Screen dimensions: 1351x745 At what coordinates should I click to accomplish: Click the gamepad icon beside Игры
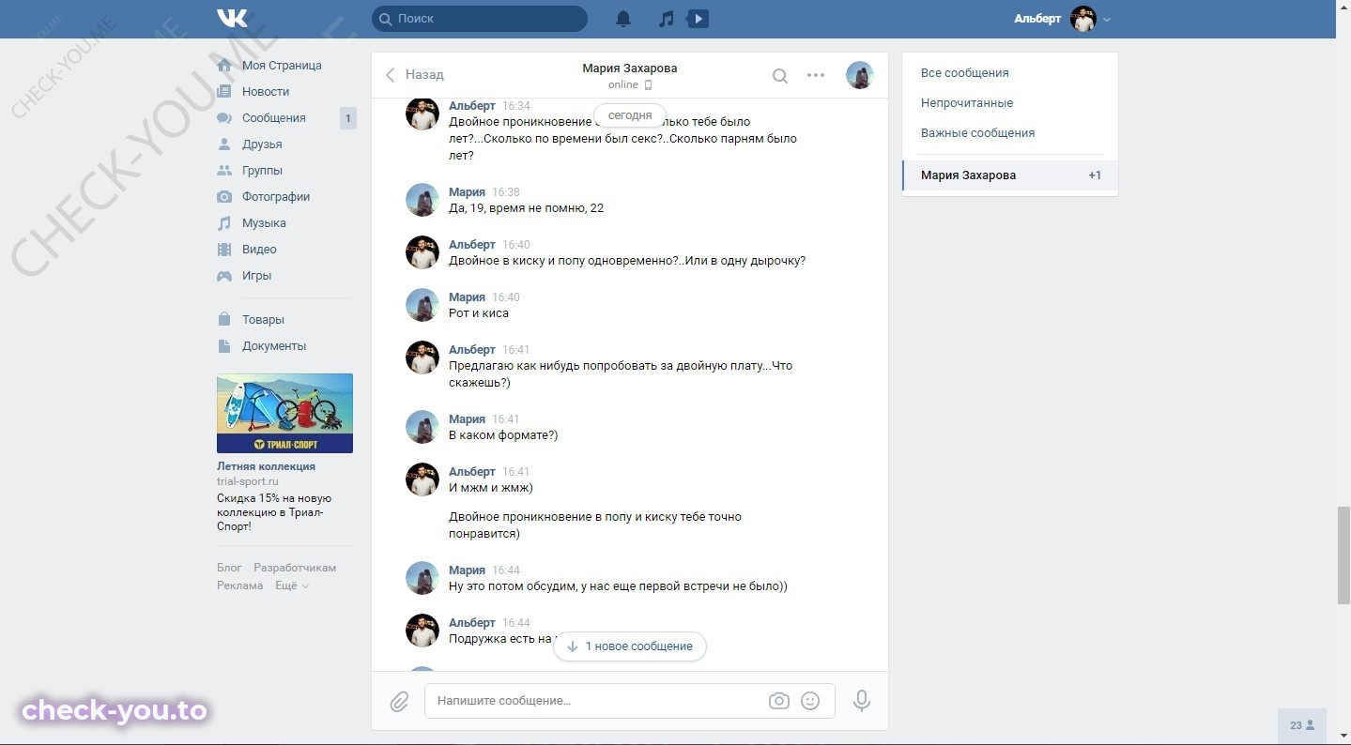coord(224,276)
